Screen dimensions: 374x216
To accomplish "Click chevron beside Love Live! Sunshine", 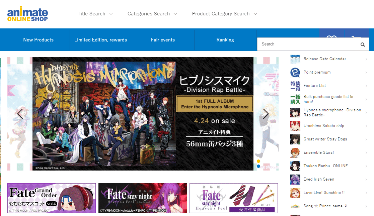I will 366,193.
